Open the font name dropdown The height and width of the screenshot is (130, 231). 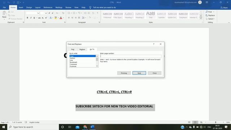click(x=38, y=13)
